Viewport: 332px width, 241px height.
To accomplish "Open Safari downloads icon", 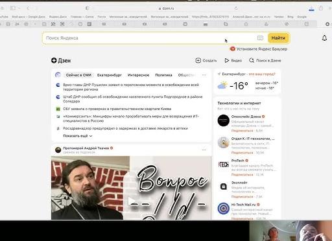I will 311,8.
